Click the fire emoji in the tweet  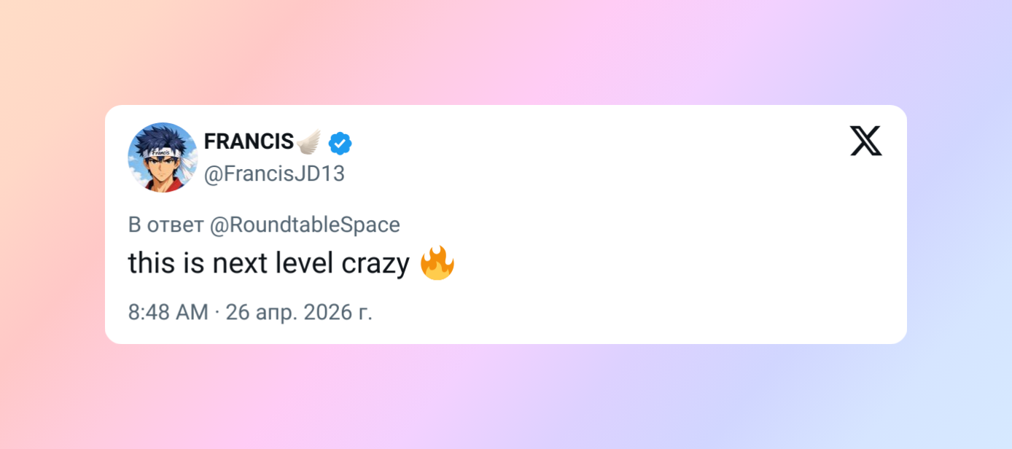[x=437, y=263]
